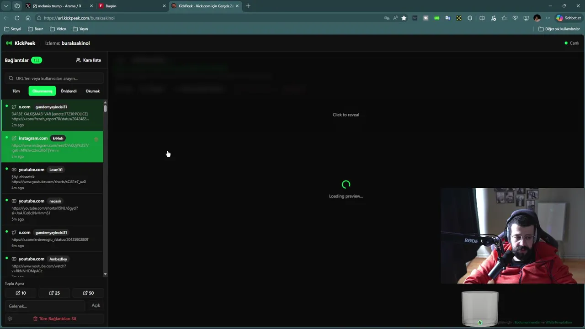Click the read aloud icon in address bar
585x329 pixels.
click(395, 18)
